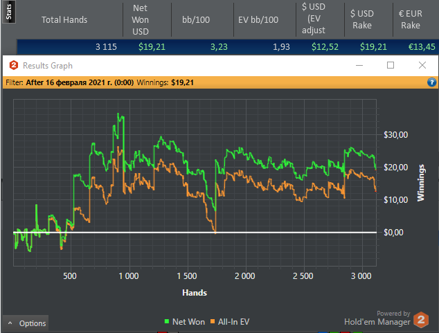Toggle the Net Won legend swatch
The height and width of the screenshot is (333, 439).
point(167,321)
